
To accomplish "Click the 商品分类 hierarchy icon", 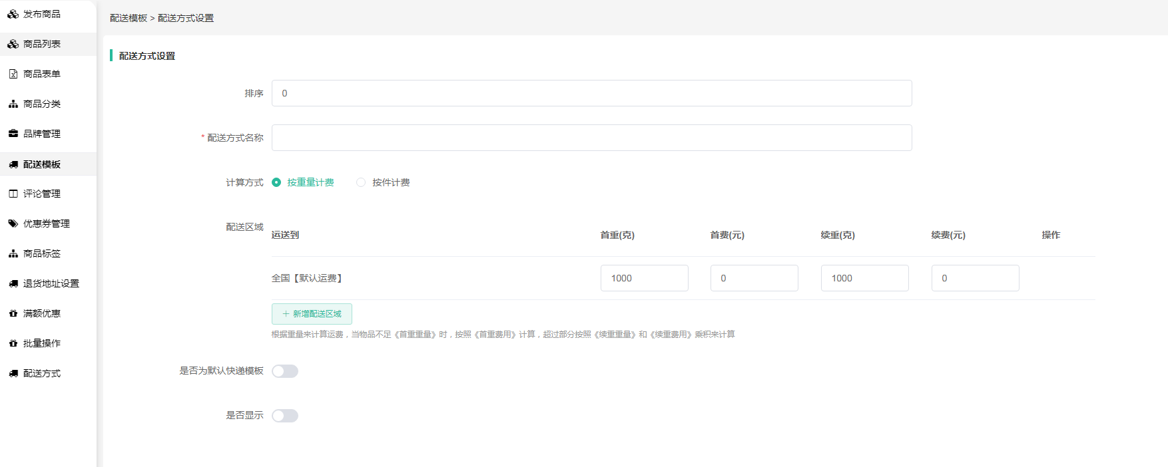I will [x=13, y=104].
